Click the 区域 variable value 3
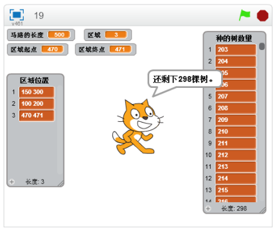This screenshot has height=231, width=277. point(116,35)
